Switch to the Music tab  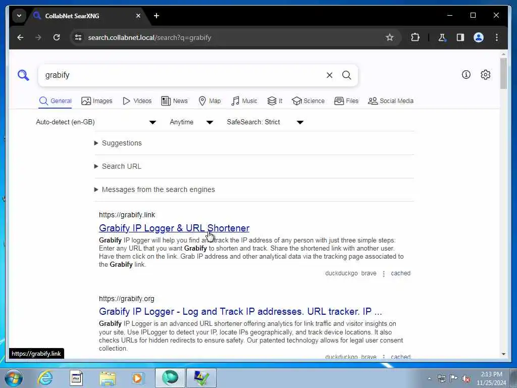(244, 101)
